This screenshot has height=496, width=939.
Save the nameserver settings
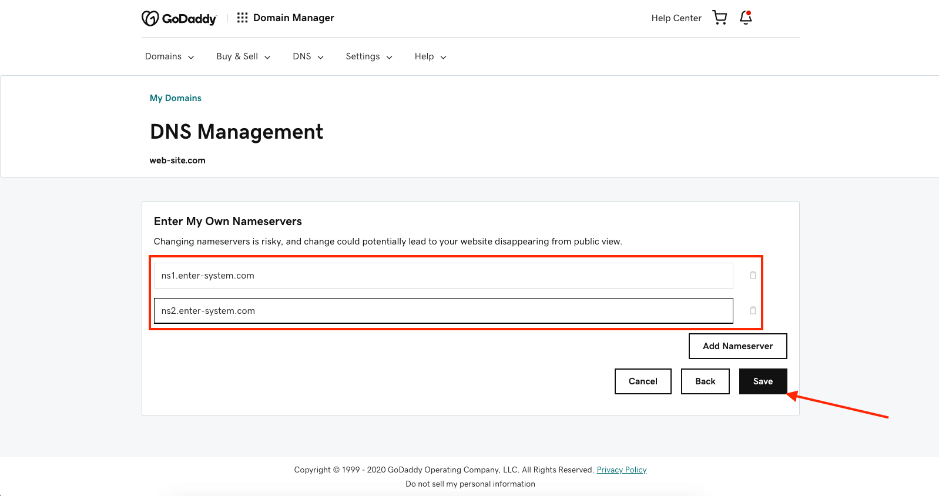point(763,381)
